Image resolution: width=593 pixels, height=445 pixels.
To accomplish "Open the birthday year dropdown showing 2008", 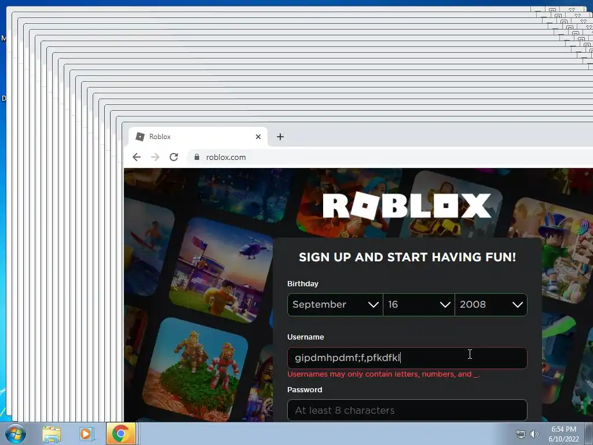I will pos(491,305).
